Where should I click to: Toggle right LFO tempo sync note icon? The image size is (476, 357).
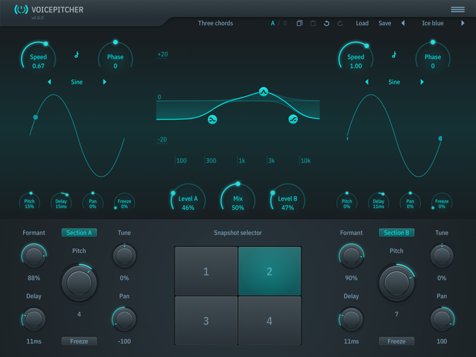click(x=394, y=55)
